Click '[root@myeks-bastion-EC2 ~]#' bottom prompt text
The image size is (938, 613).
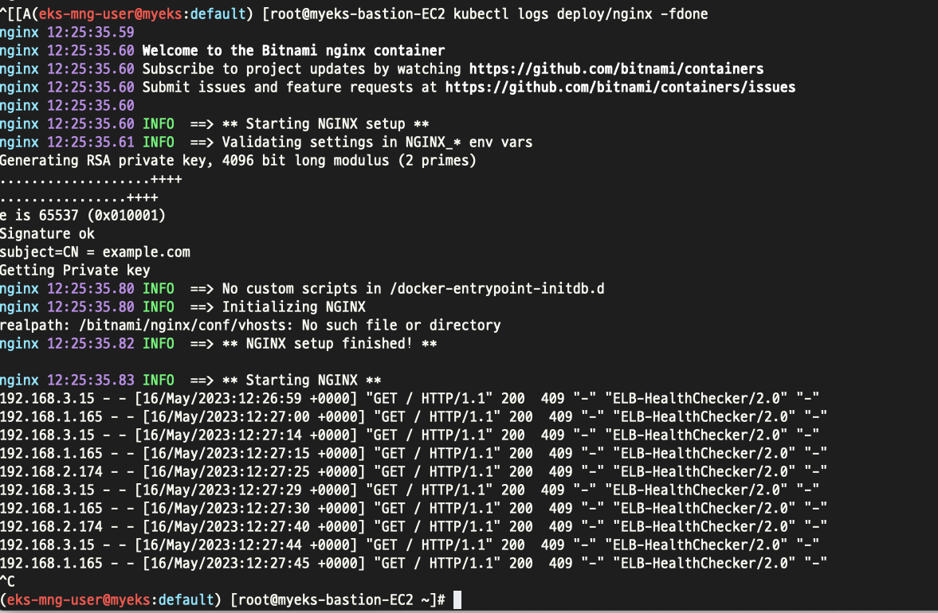click(x=337, y=599)
